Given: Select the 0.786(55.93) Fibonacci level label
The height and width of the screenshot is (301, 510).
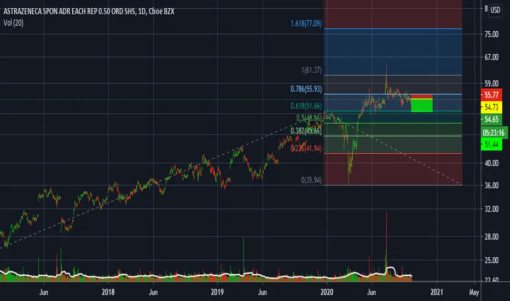Looking at the screenshot, I should click(x=306, y=89).
